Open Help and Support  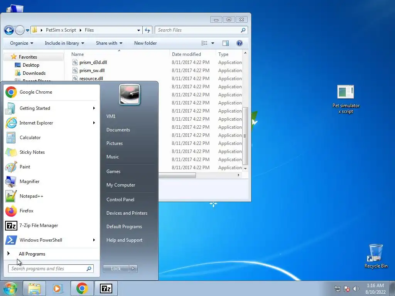tap(124, 240)
